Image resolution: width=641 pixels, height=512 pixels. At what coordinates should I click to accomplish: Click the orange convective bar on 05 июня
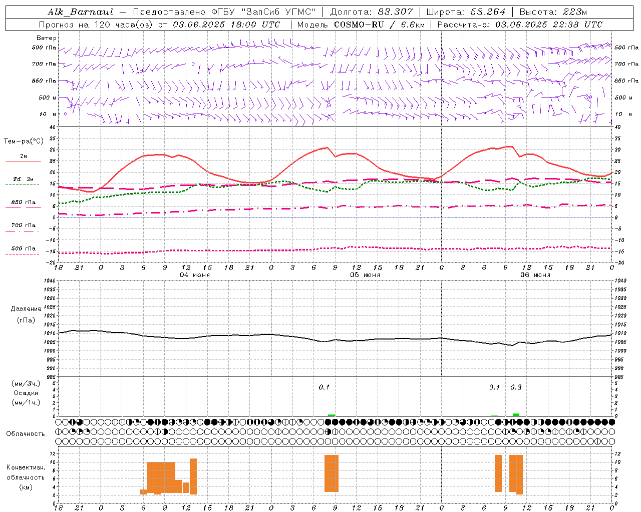(332, 473)
